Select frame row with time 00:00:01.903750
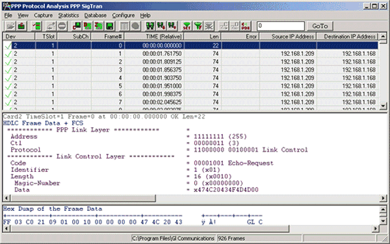This screenshot has width=390, height=244. (x=190, y=78)
